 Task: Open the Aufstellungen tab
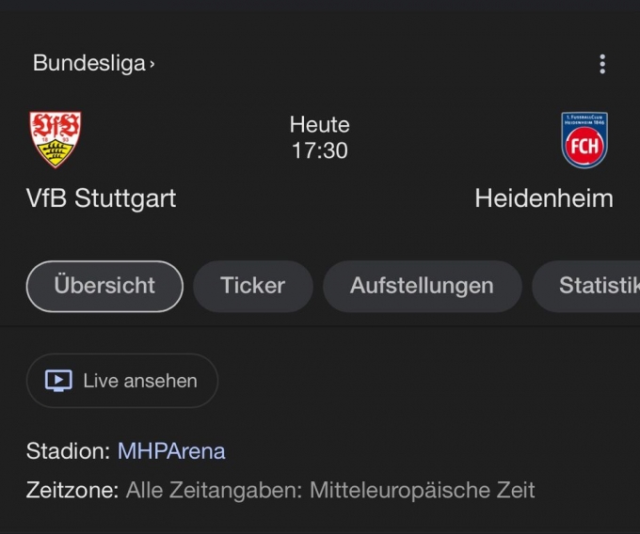click(x=422, y=286)
